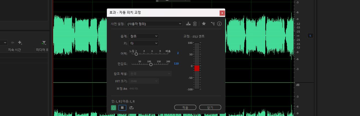
Task: Click the 닫기 close button
Action: click(210, 107)
